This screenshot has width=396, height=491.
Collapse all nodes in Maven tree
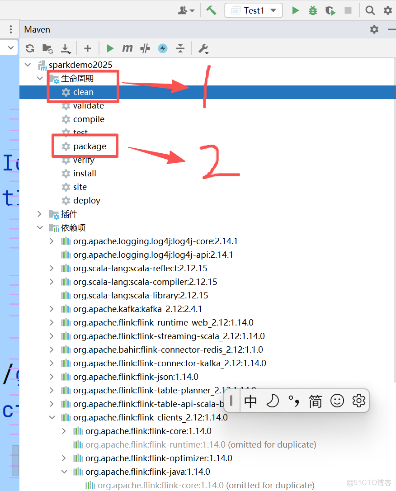180,48
